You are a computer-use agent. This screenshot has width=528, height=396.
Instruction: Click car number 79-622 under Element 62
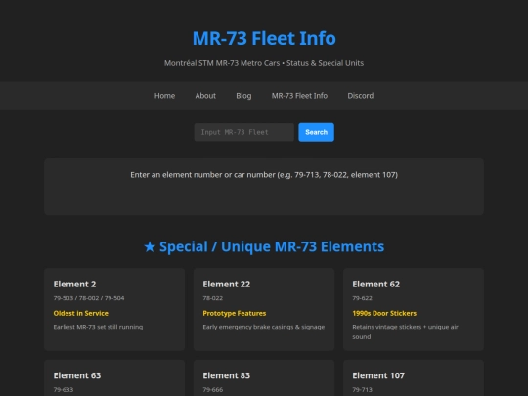click(x=362, y=298)
